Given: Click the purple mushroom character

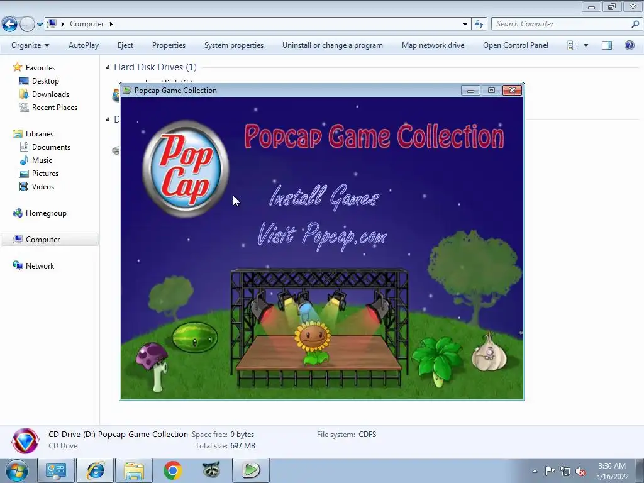Looking at the screenshot, I should [x=153, y=367].
